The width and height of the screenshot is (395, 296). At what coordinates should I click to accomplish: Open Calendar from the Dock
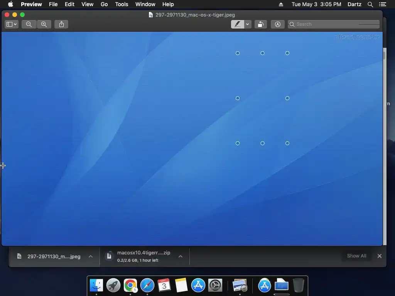164,285
